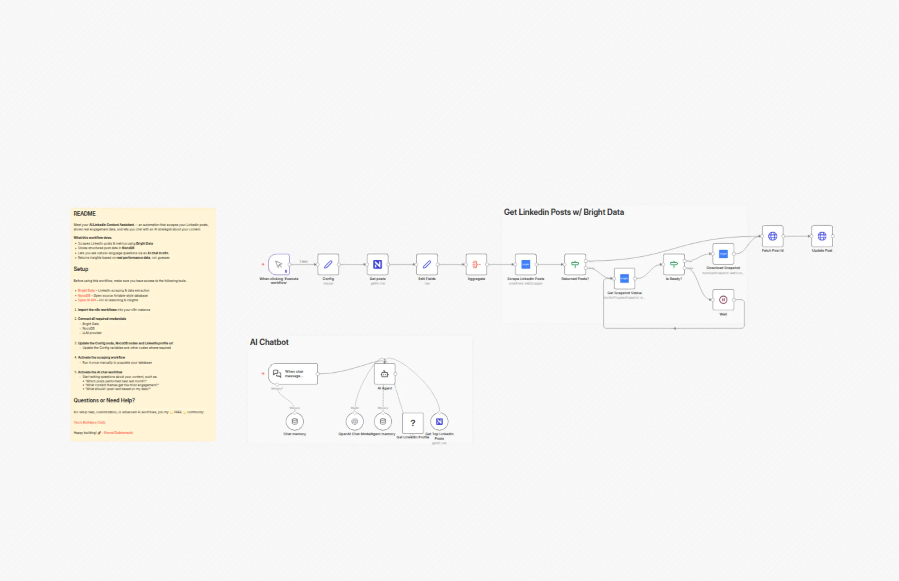The height and width of the screenshot is (581, 899).
Task: Click the Is Ready? condition node
Action: click(x=674, y=265)
